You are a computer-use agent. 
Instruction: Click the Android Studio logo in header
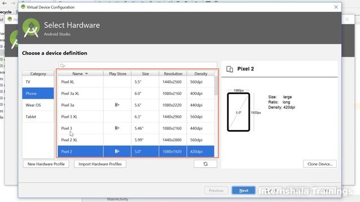(x=31, y=28)
